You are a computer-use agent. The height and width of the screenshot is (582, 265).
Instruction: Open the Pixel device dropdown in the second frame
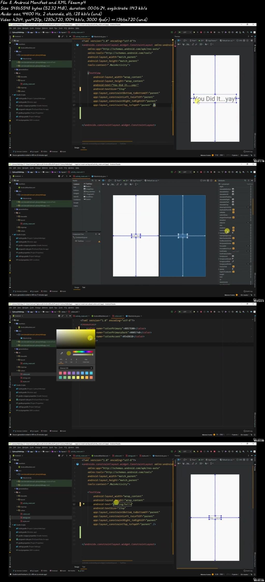tap(118, 180)
